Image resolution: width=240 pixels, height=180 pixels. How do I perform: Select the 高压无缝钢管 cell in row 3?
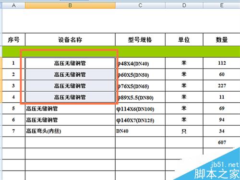70,86
